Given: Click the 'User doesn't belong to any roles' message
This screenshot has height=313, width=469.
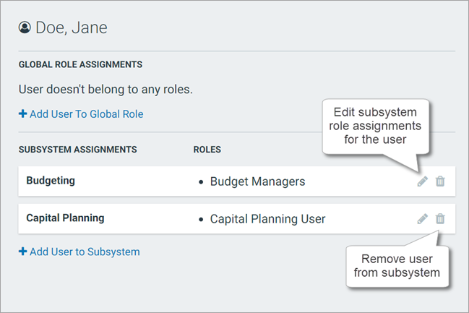Looking at the screenshot, I should (x=106, y=90).
